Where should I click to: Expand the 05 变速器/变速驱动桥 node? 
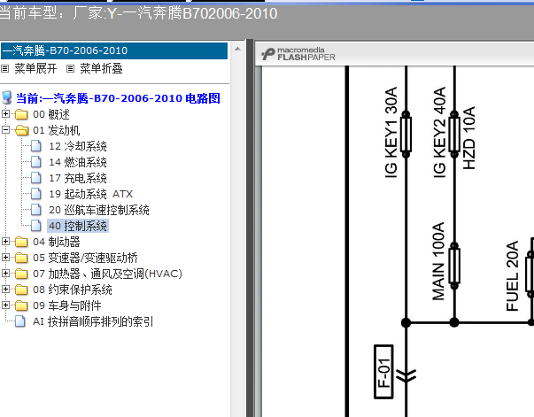[x=5, y=258]
